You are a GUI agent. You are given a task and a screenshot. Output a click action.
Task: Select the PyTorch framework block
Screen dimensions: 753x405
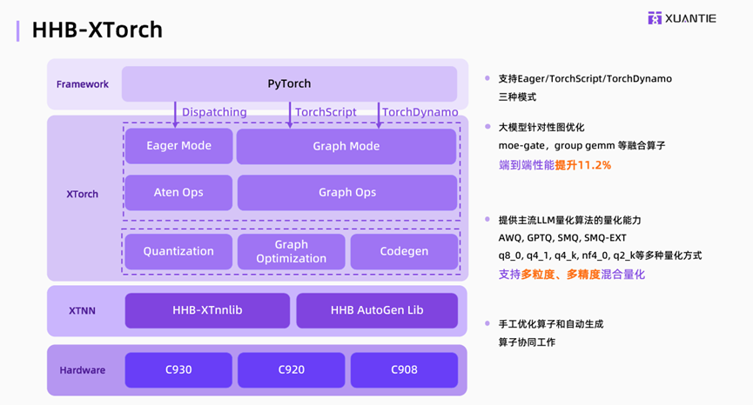tap(289, 84)
